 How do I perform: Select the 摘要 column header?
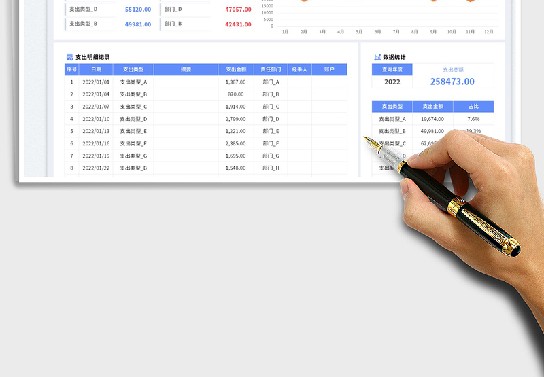(186, 70)
